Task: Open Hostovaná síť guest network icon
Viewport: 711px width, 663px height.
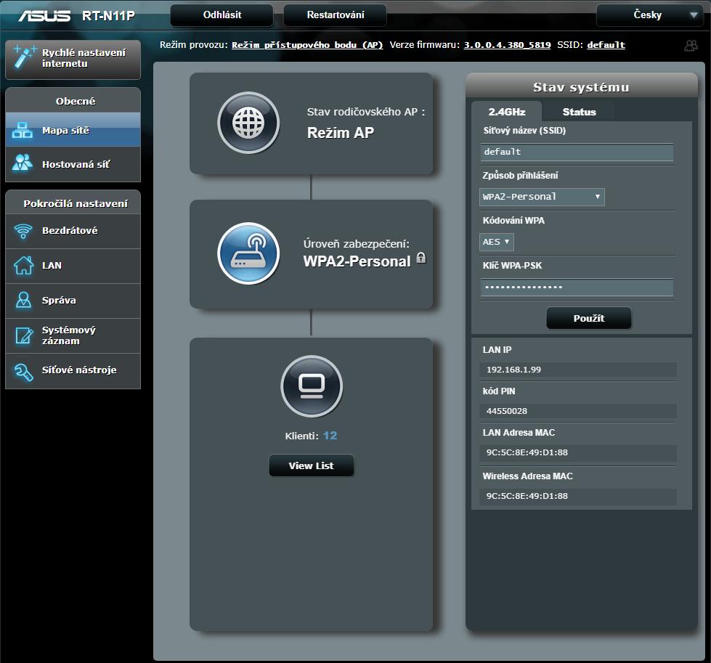Action: point(23,164)
